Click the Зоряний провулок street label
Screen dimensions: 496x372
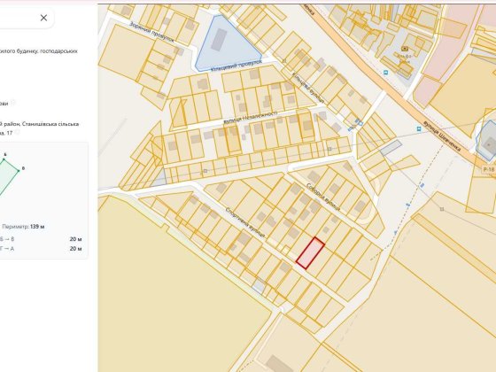tap(151, 32)
